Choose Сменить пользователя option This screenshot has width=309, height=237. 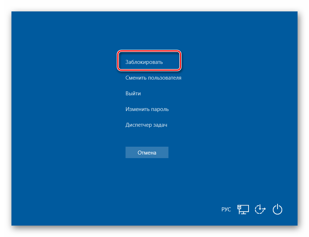coord(153,78)
